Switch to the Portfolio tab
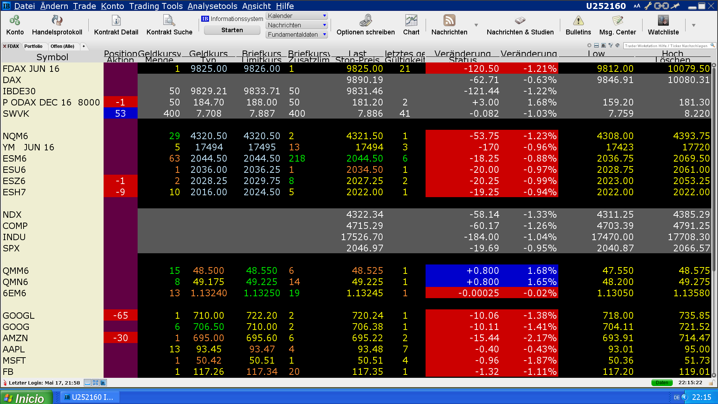 (33, 46)
